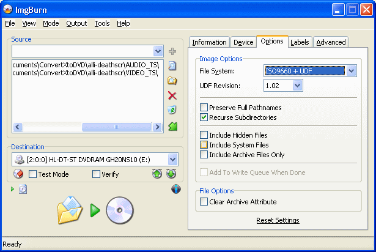The height and width of the screenshot is (252, 376).
Task: Click the small green play arrow
Action: (x=12, y=189)
